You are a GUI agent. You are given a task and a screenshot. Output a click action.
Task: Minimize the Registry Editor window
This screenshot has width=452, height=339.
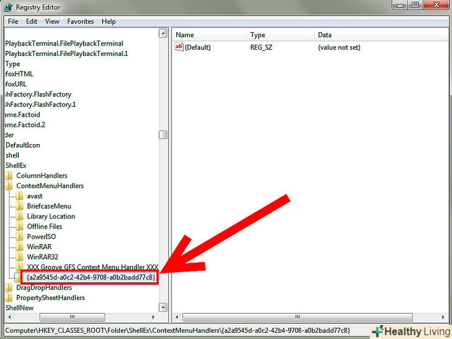(x=400, y=5)
